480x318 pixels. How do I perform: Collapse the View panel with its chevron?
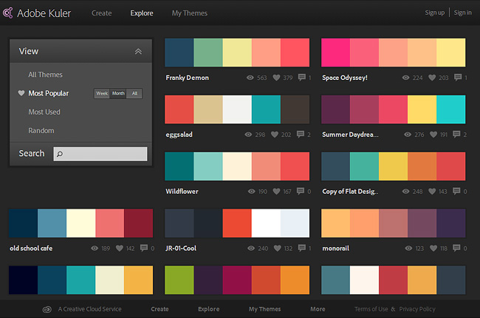(x=138, y=52)
